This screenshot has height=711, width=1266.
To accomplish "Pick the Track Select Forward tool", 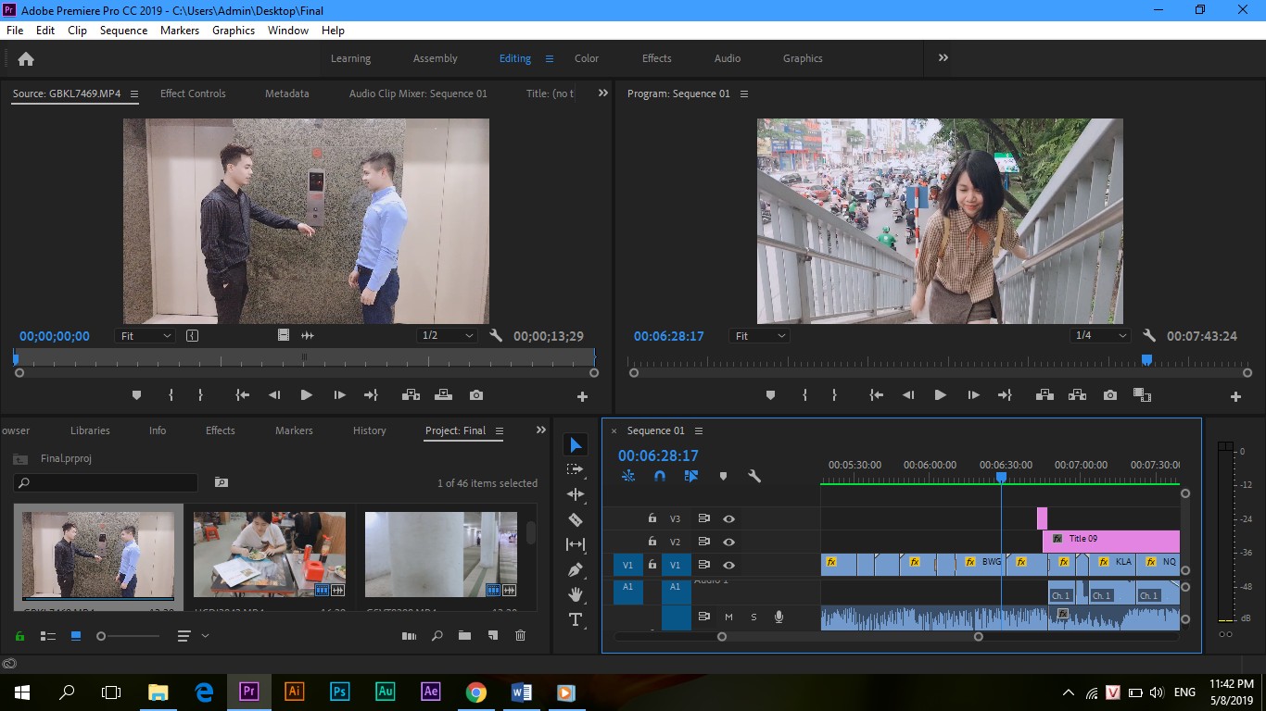I will (x=576, y=469).
